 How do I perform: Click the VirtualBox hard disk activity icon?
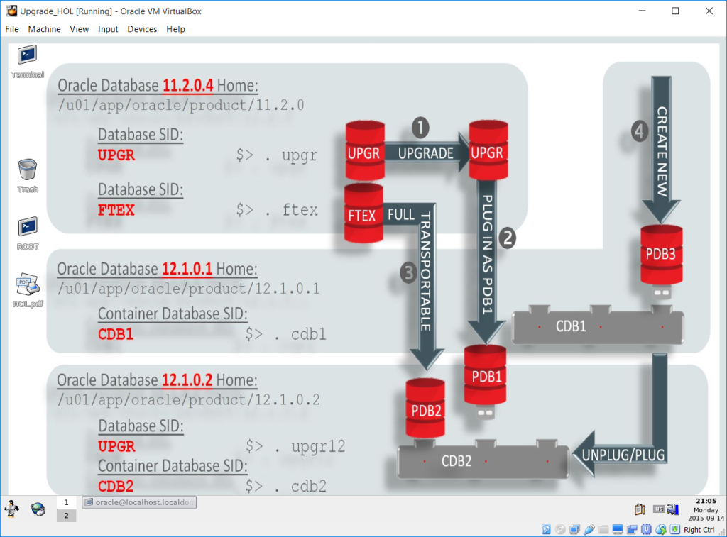[546, 529]
